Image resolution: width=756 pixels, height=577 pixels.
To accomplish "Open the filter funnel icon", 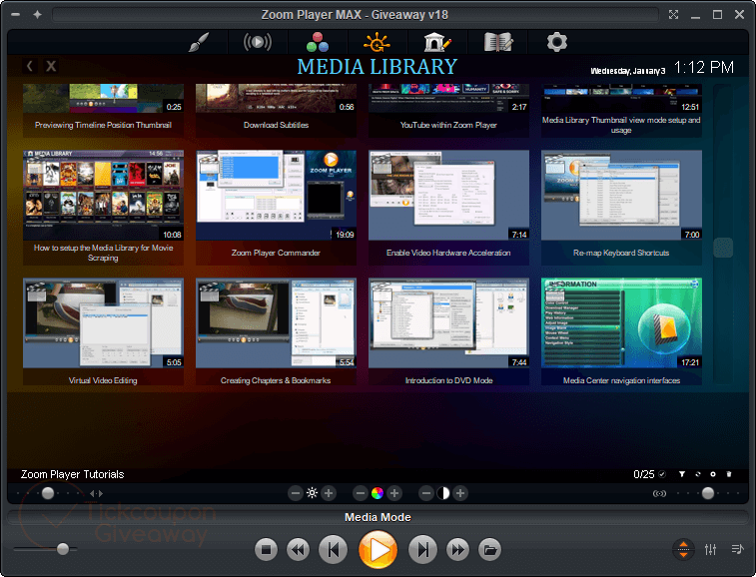I will 682,474.
